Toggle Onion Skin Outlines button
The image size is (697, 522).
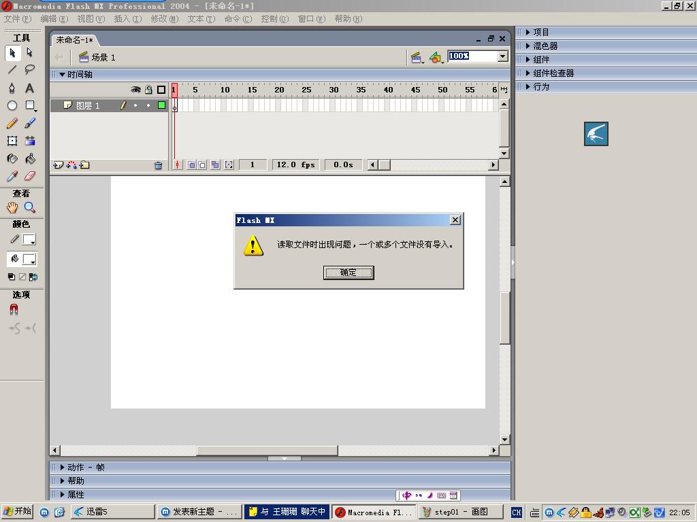pyautogui.click(x=201, y=165)
